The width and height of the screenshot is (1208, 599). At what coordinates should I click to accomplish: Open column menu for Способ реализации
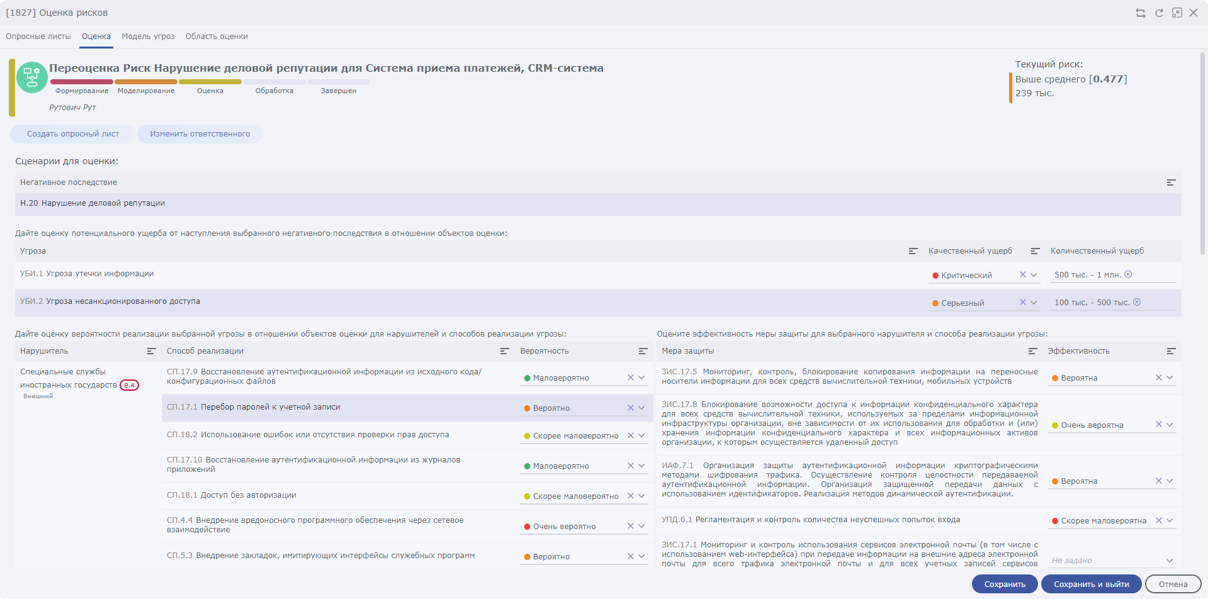(504, 351)
